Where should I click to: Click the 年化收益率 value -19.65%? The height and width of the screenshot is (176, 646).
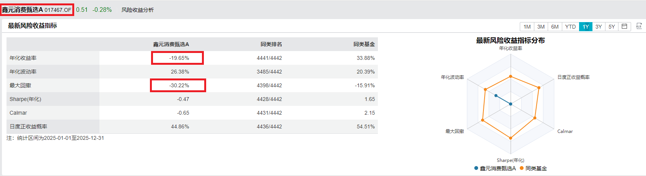point(179,58)
